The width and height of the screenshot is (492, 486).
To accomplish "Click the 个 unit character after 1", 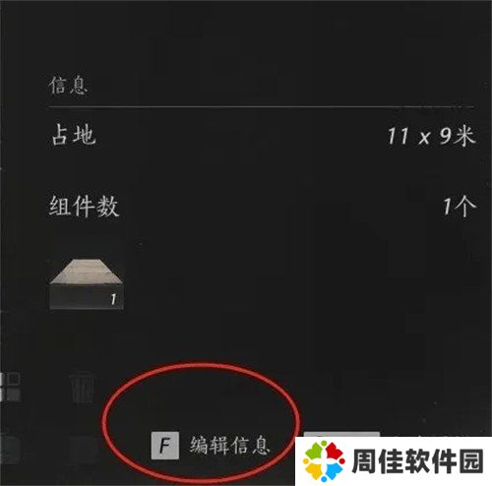I will coord(465,207).
